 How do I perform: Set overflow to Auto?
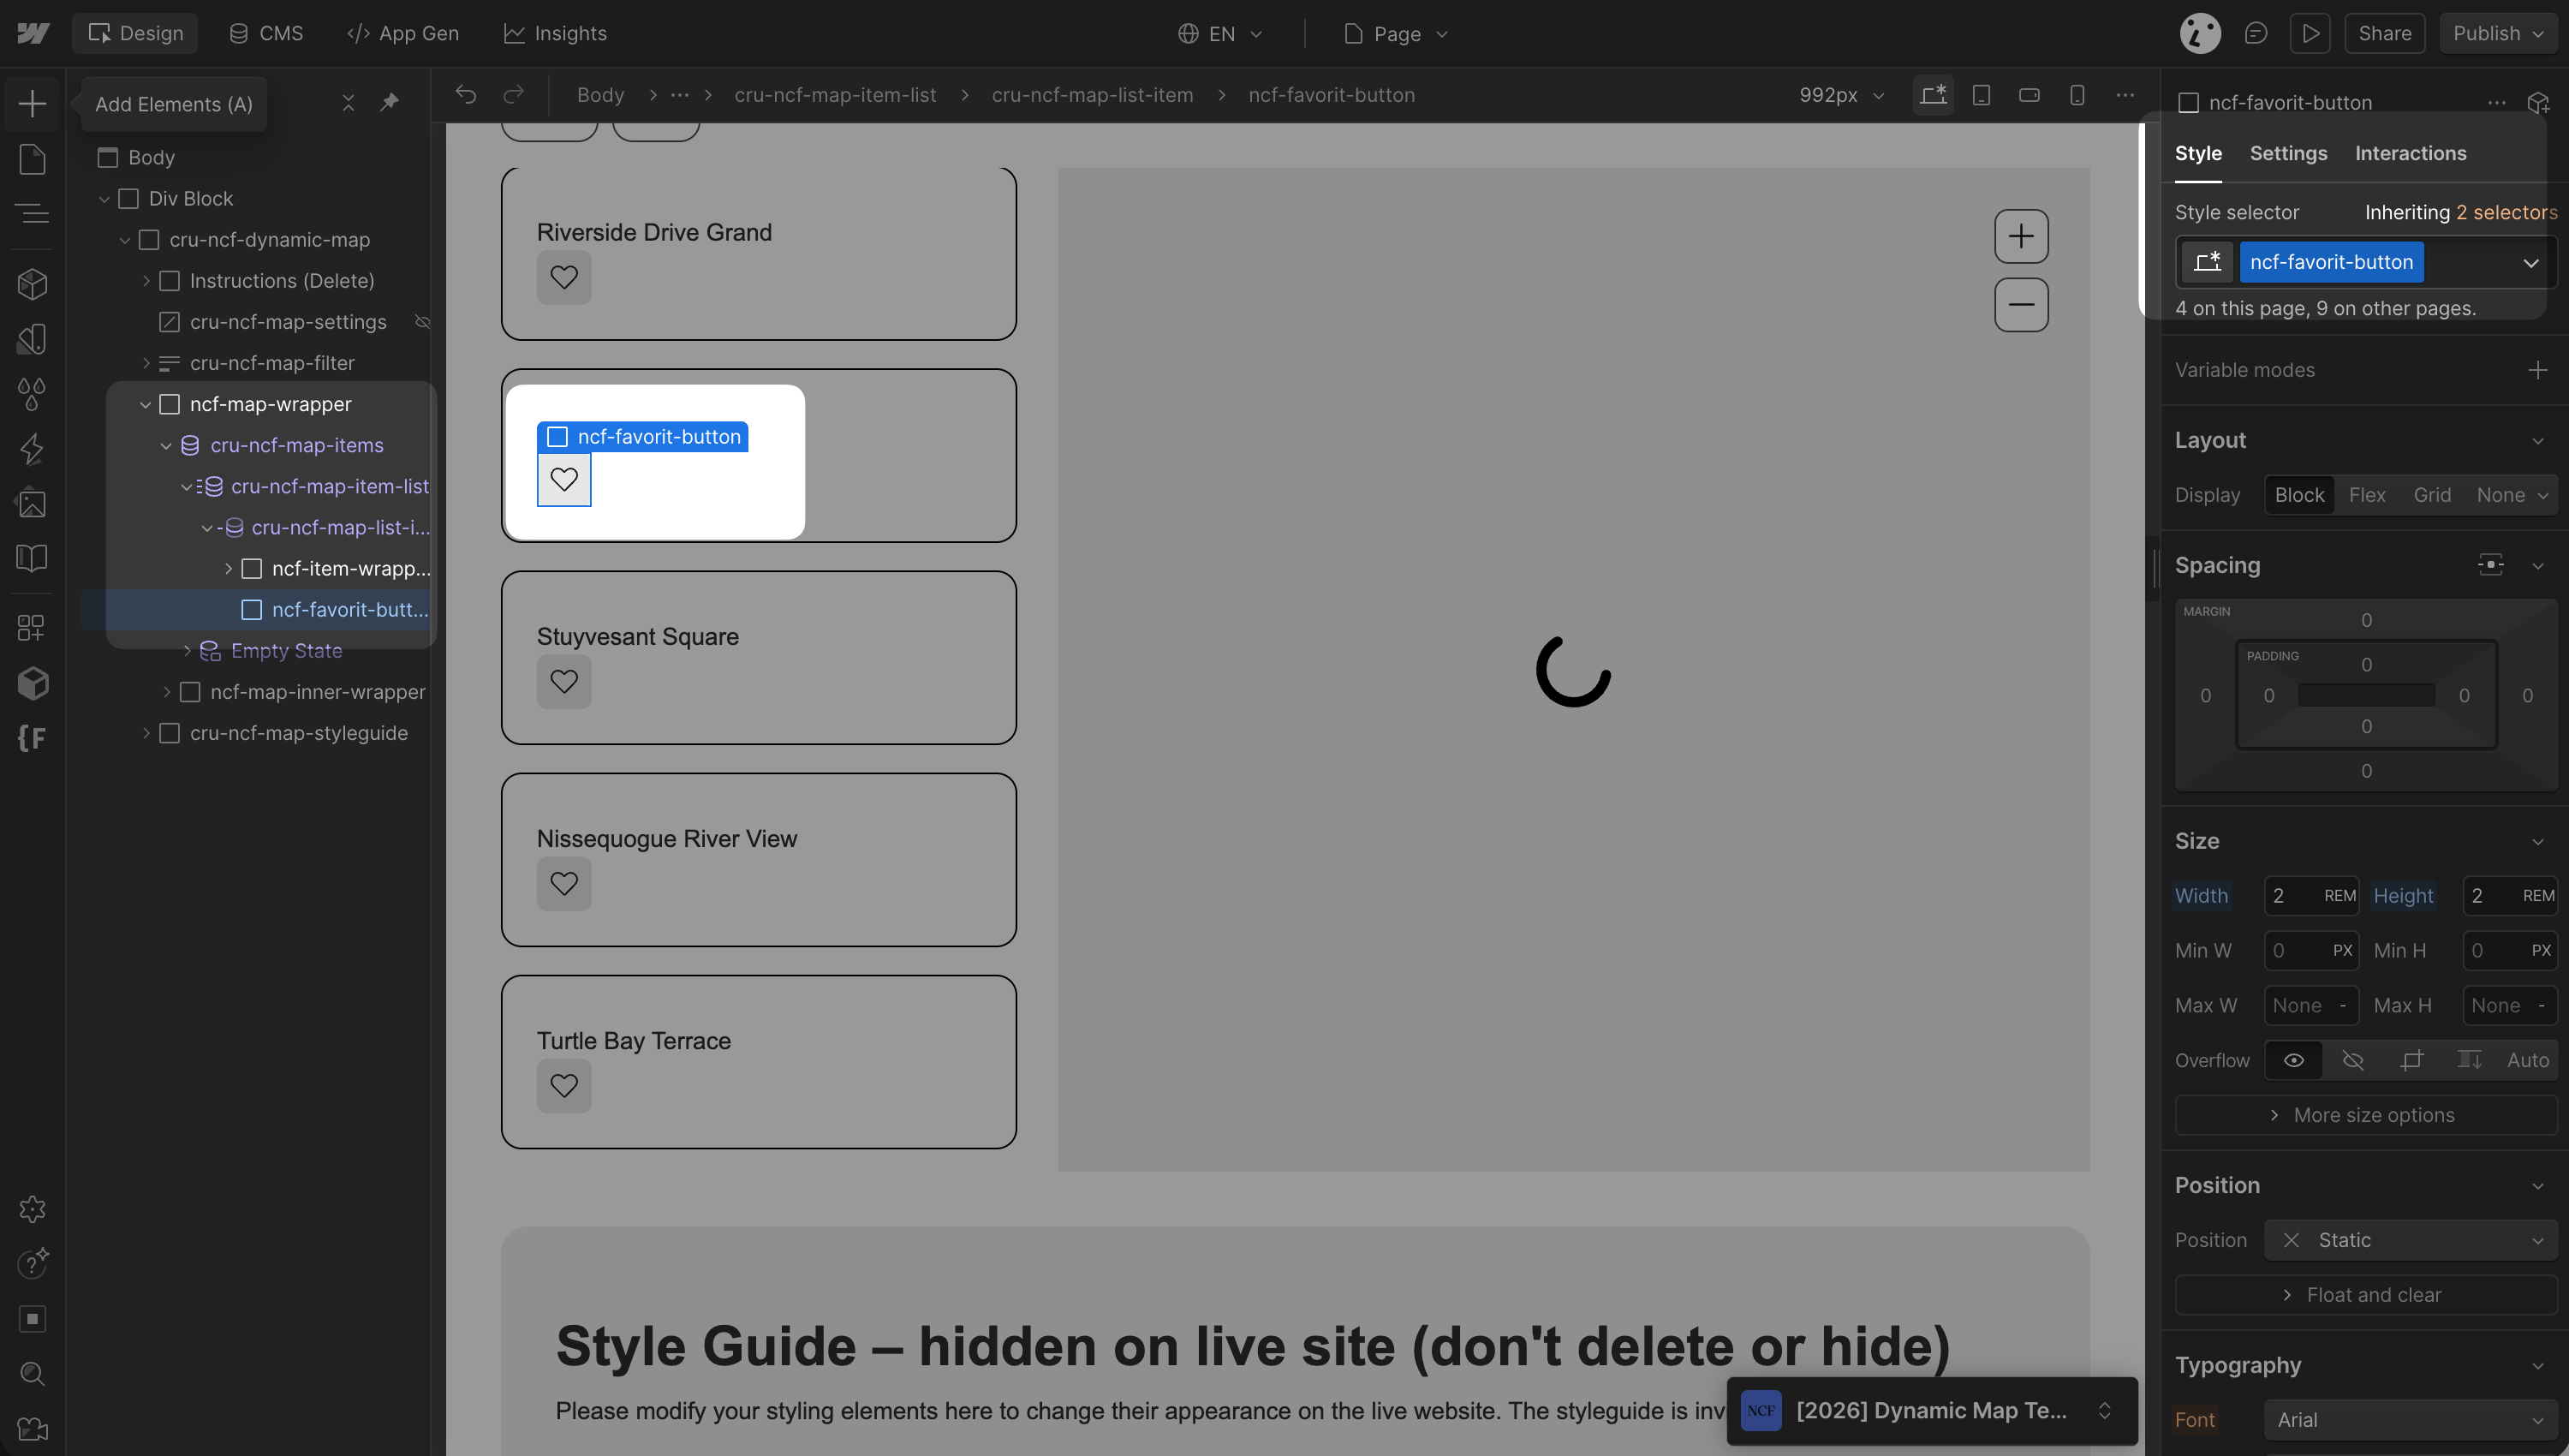2528,1060
